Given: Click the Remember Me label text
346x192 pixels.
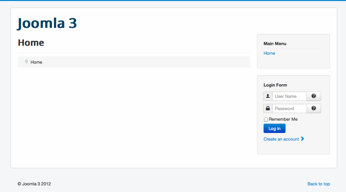Looking at the screenshot, I should tap(283, 119).
